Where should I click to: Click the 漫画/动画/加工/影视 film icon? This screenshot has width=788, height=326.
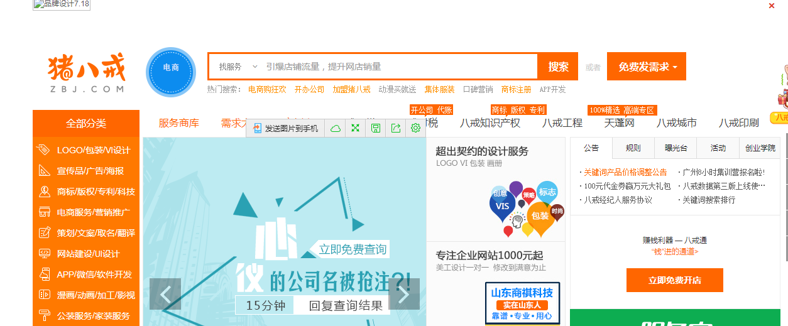point(44,295)
